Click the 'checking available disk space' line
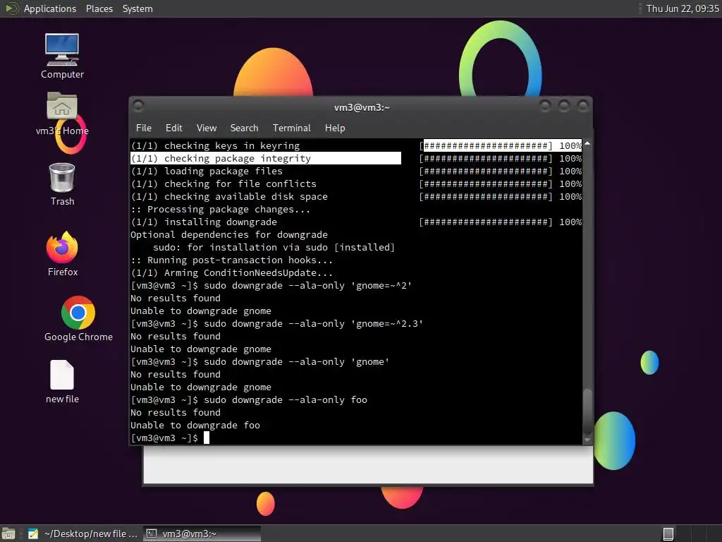722x542 pixels. click(x=229, y=196)
